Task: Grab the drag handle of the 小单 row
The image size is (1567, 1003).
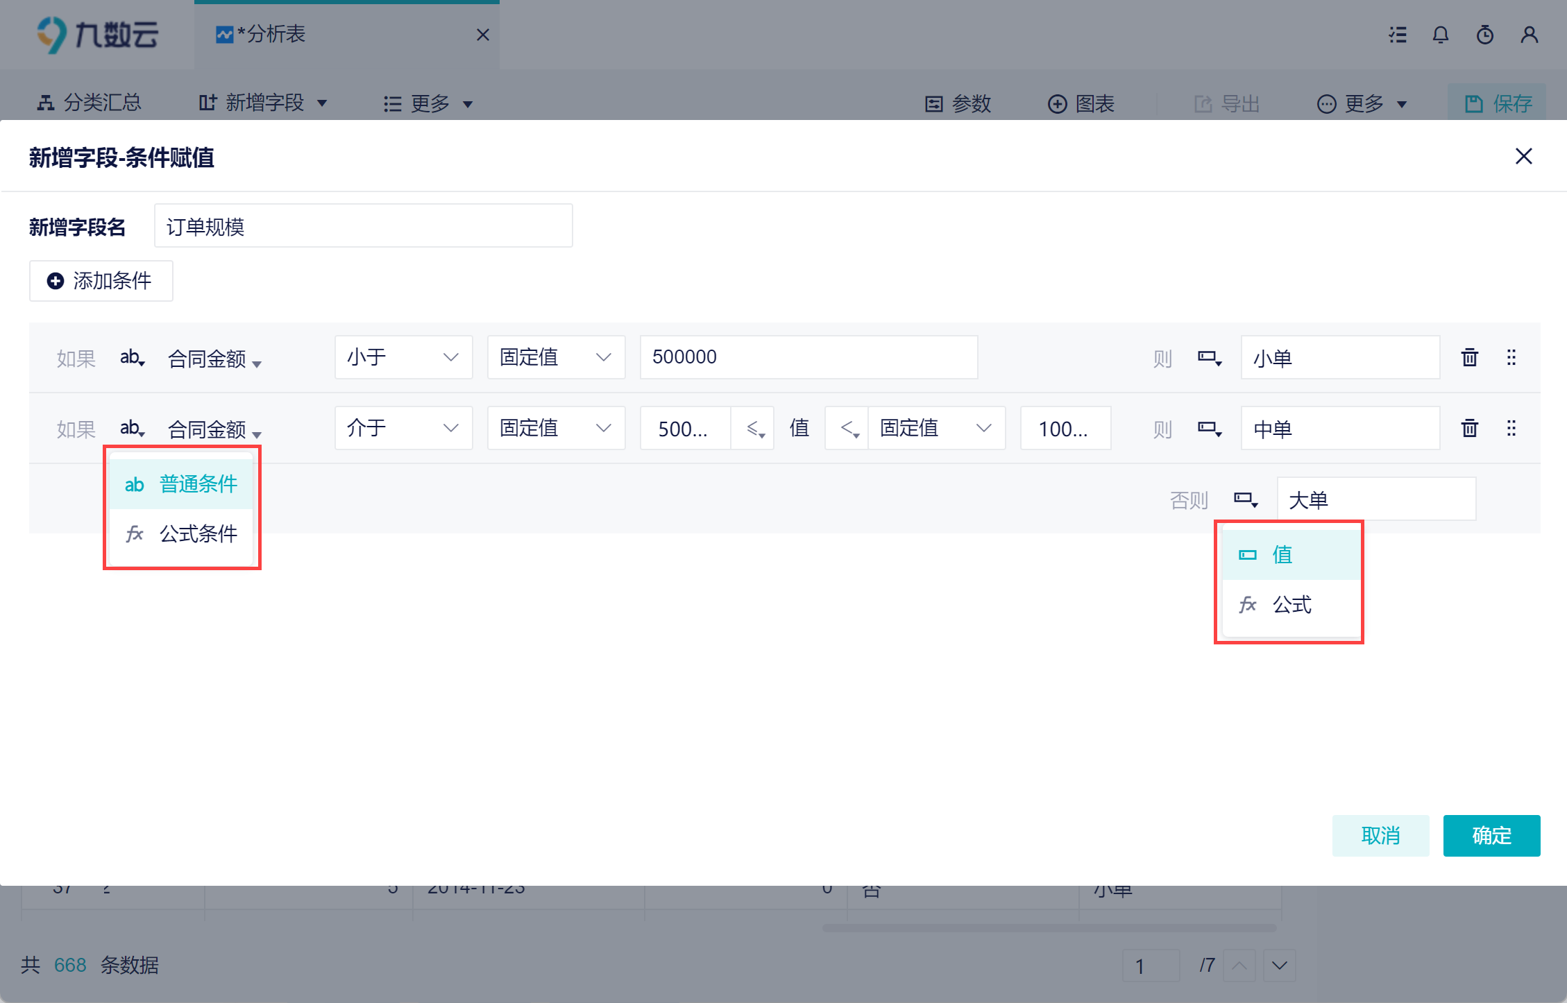Action: (1511, 357)
